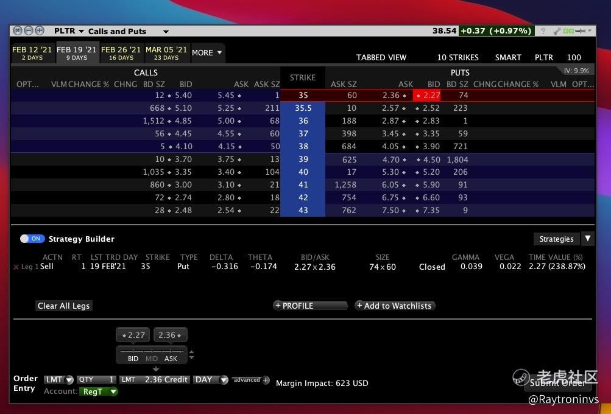Click the 100 multiplier selector

574,58
